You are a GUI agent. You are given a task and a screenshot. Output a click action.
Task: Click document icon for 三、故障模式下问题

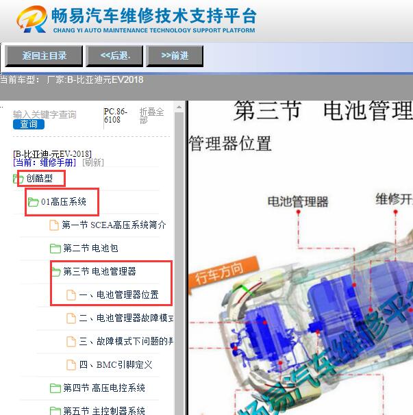coord(71,342)
